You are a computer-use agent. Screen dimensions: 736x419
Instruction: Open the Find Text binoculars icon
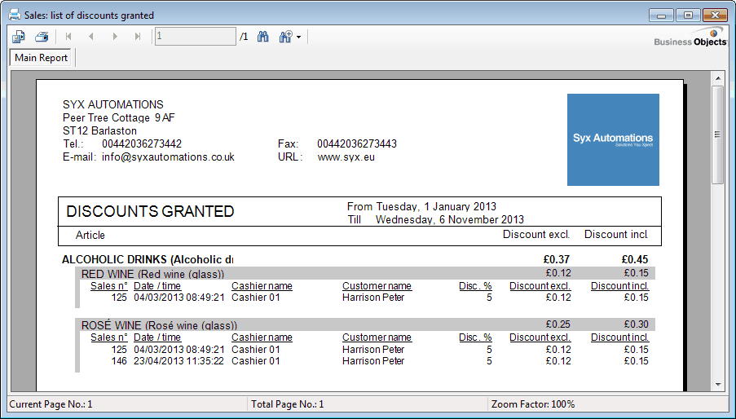pos(263,37)
